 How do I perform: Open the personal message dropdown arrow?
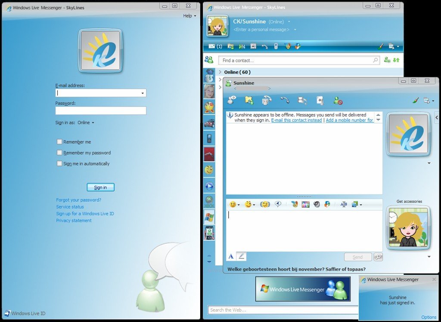pyautogui.click(x=295, y=30)
